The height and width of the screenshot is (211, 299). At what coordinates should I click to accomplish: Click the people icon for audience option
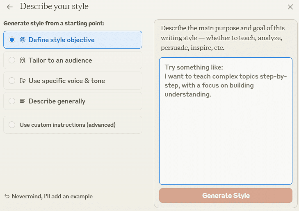point(23,60)
